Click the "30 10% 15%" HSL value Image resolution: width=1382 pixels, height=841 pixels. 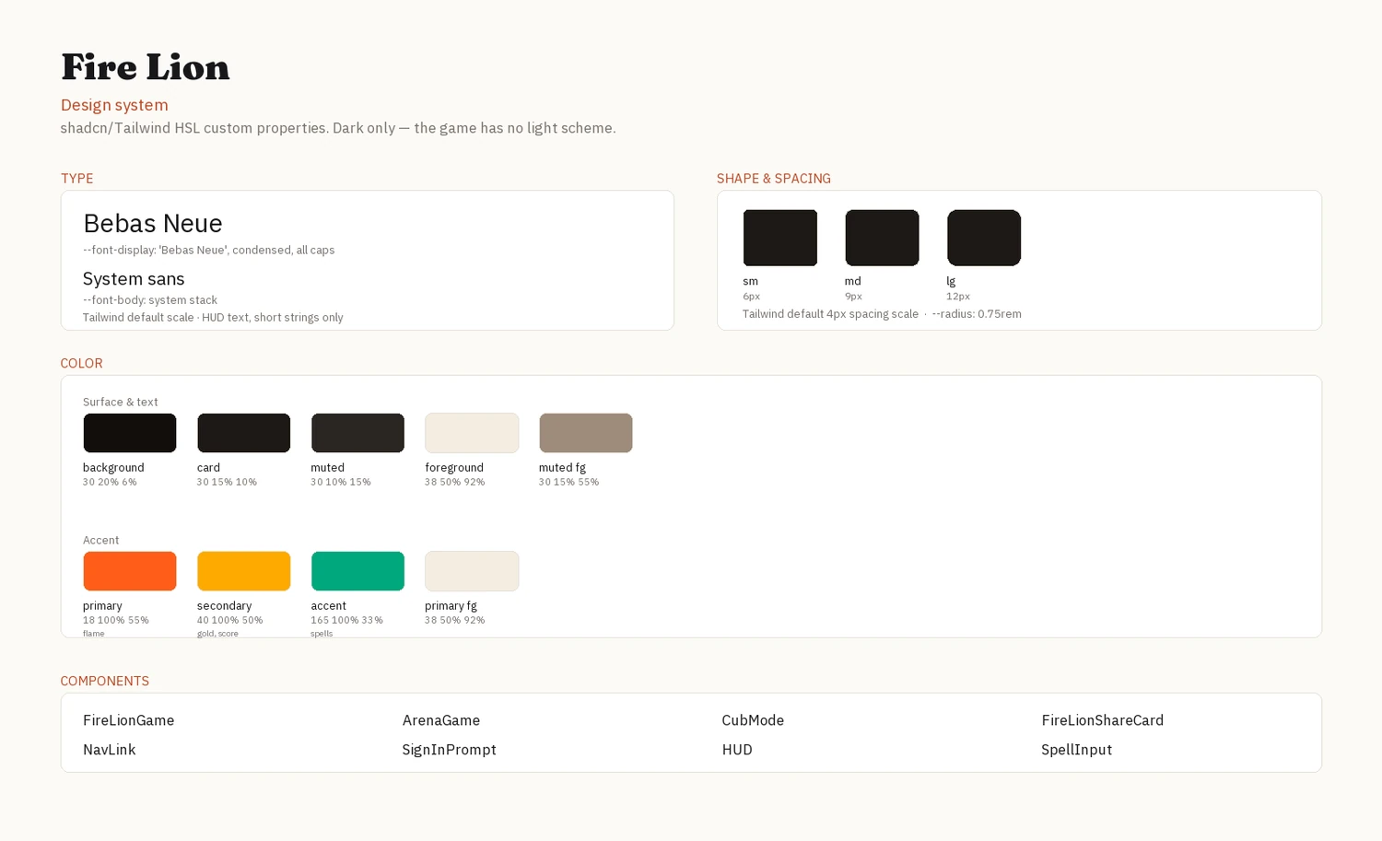pos(341,483)
